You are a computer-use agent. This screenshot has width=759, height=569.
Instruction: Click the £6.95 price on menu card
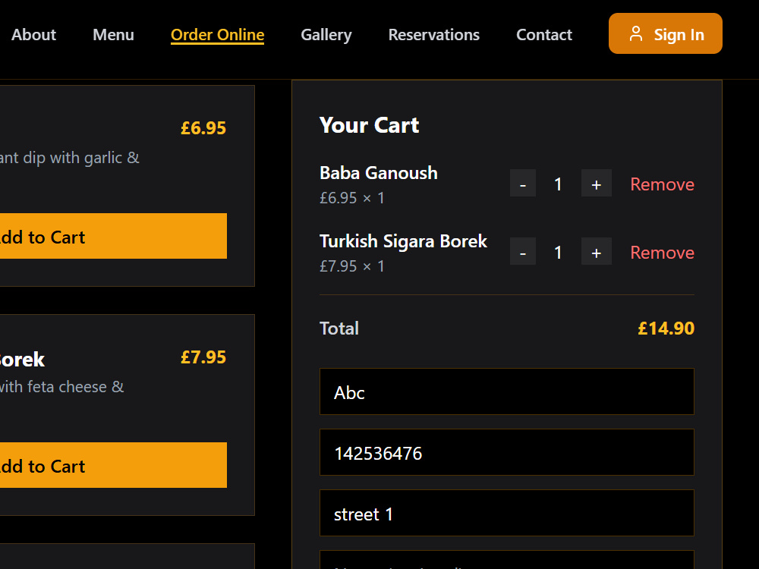coord(203,128)
